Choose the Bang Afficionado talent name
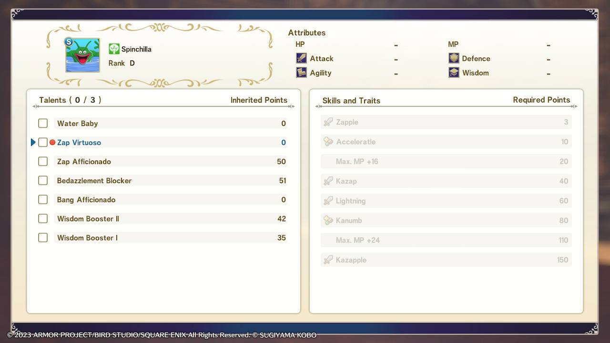 click(86, 200)
